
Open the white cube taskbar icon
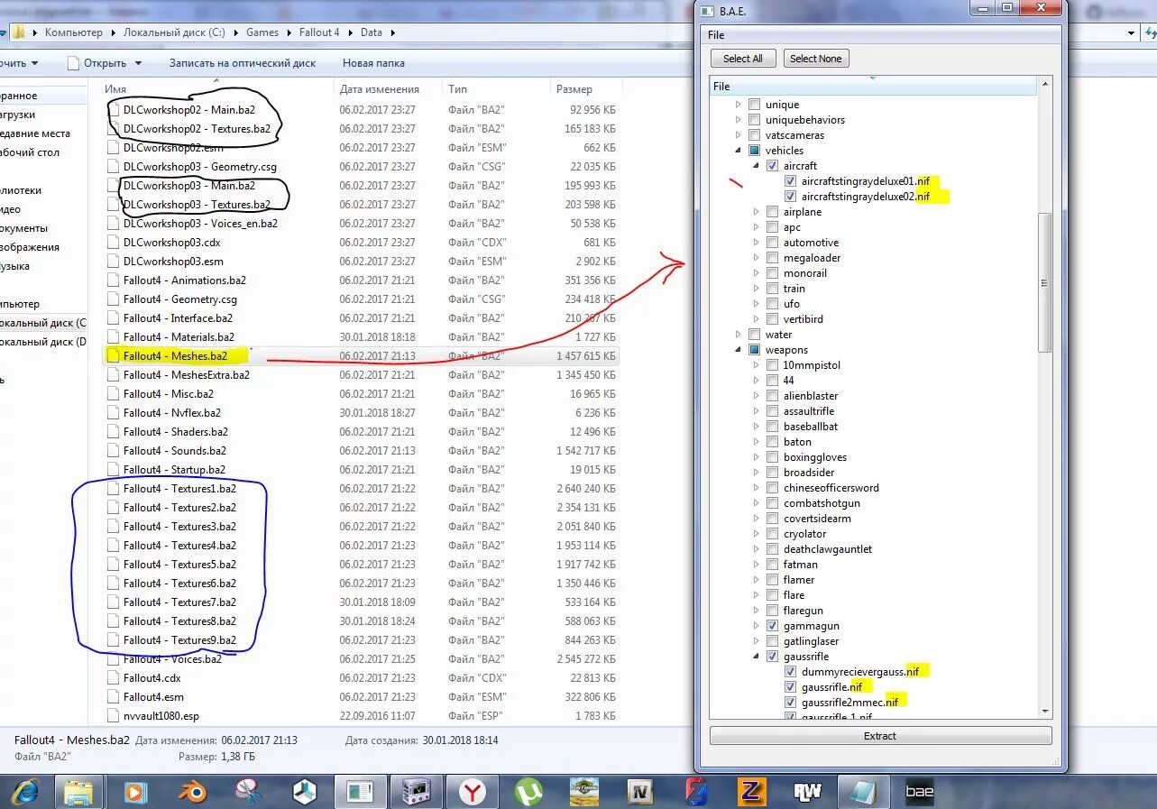[304, 792]
